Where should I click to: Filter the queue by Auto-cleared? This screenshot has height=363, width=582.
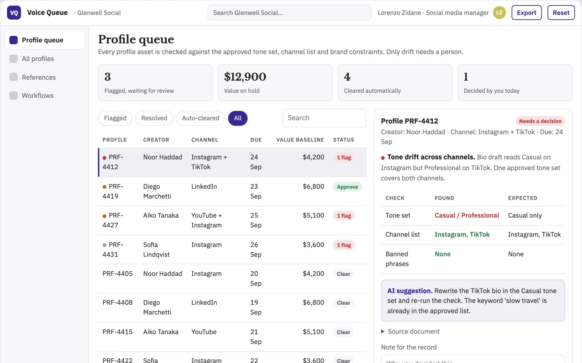200,118
